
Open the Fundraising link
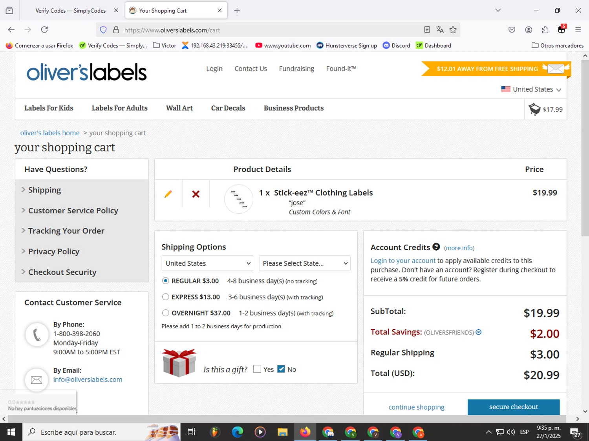[296, 69]
